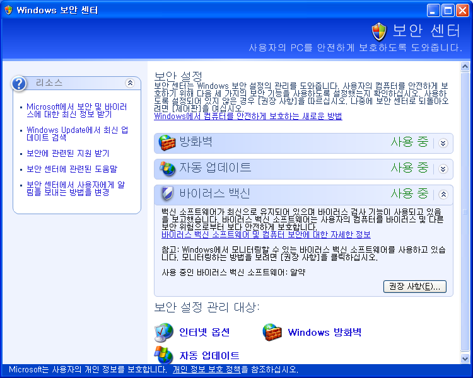Click the security shield logo beside 보안 센터 heading

click(x=379, y=31)
